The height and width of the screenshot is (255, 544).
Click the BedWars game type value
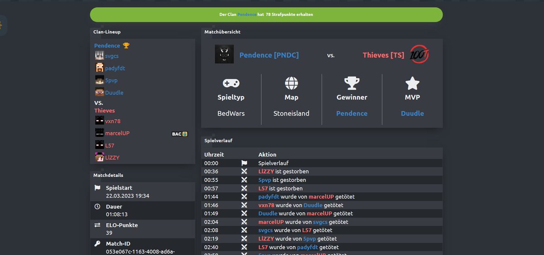231,113
